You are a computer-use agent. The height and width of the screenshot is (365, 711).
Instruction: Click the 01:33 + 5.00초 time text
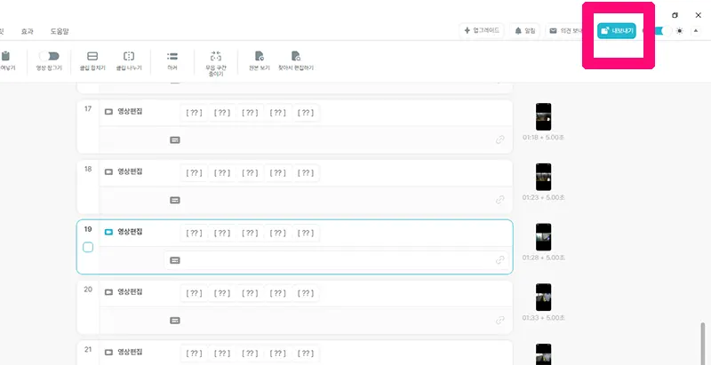[x=543, y=318]
